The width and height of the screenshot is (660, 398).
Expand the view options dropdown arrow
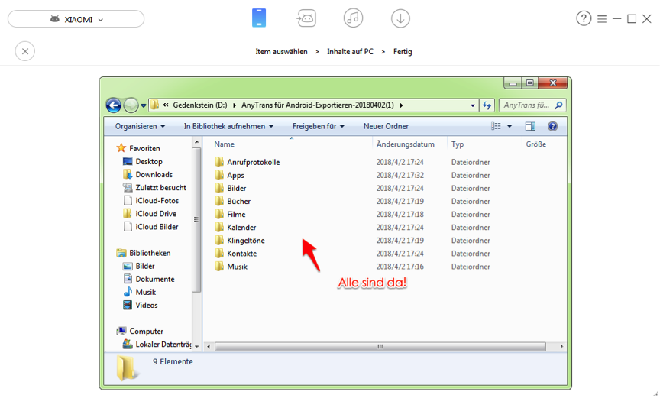coord(510,126)
